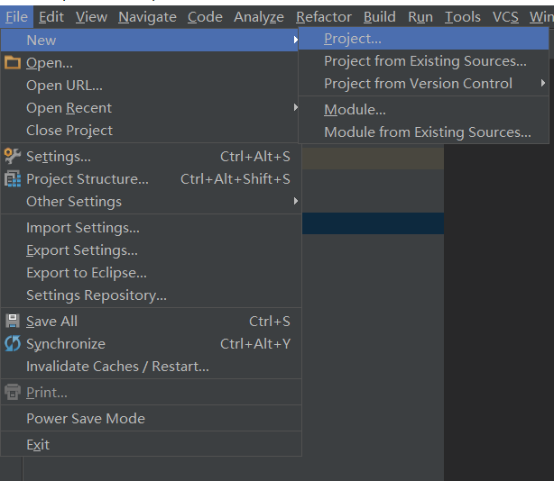554x481 pixels.
Task: Open Settings Repository...
Action: point(152,295)
